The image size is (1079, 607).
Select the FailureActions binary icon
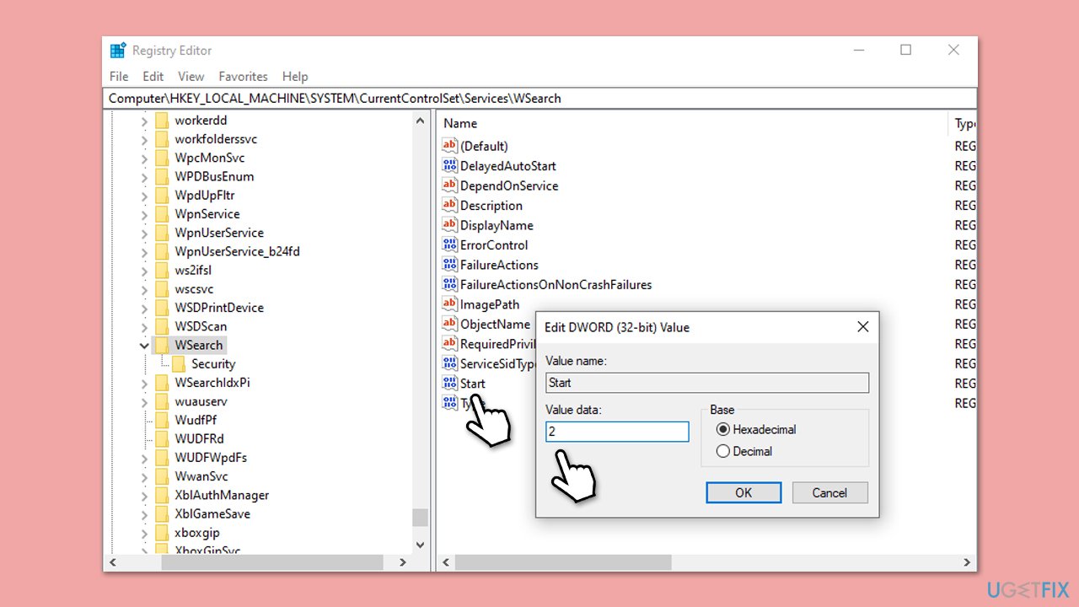coord(449,265)
